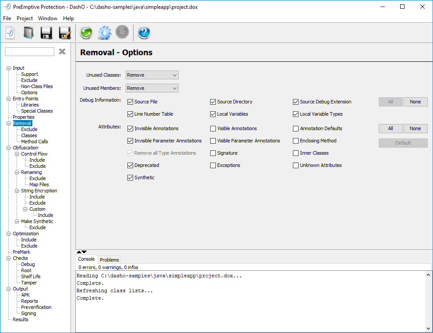Open the Unused Classes dropdown
This screenshot has height=333, width=433.
152,75
